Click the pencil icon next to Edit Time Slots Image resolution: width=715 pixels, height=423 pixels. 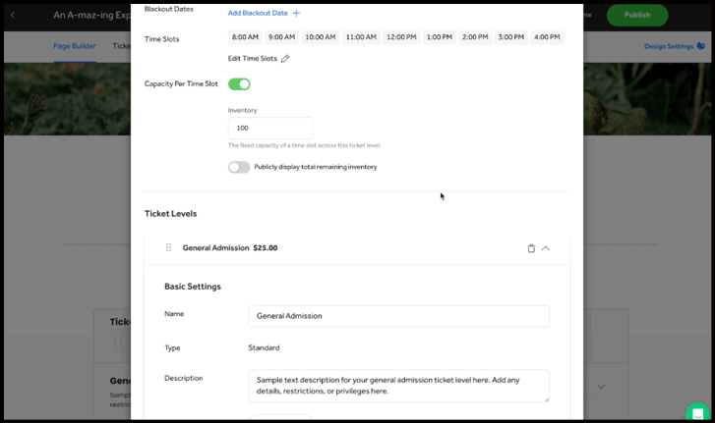point(285,59)
